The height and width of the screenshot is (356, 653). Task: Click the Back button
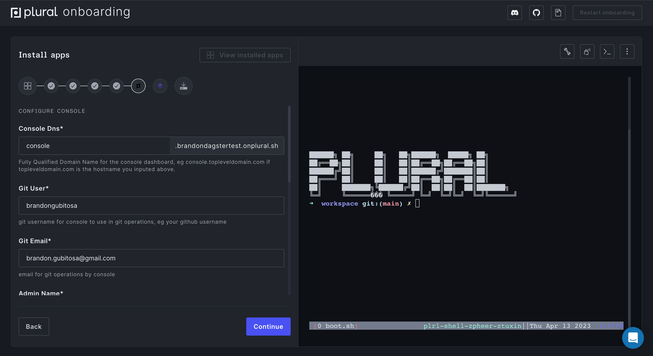pos(34,327)
